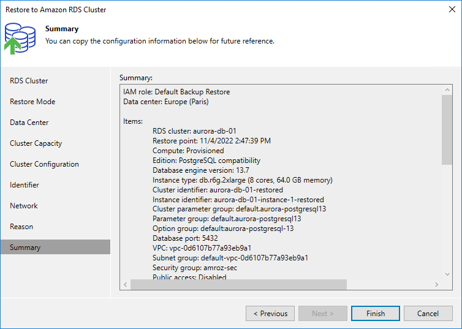Open the Cluster Configuration step
The height and width of the screenshot is (329, 462).
pyautogui.click(x=44, y=164)
